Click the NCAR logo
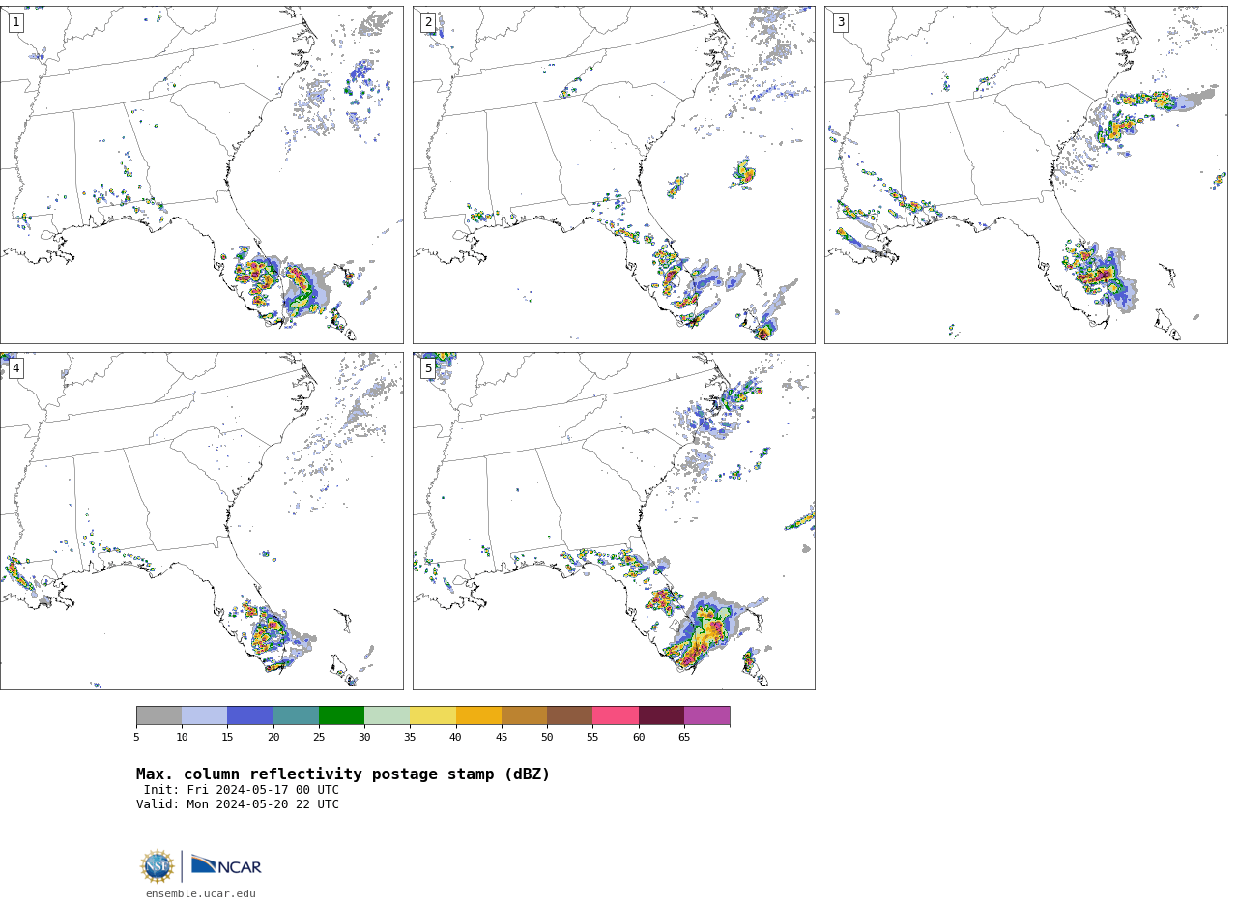 click(226, 865)
